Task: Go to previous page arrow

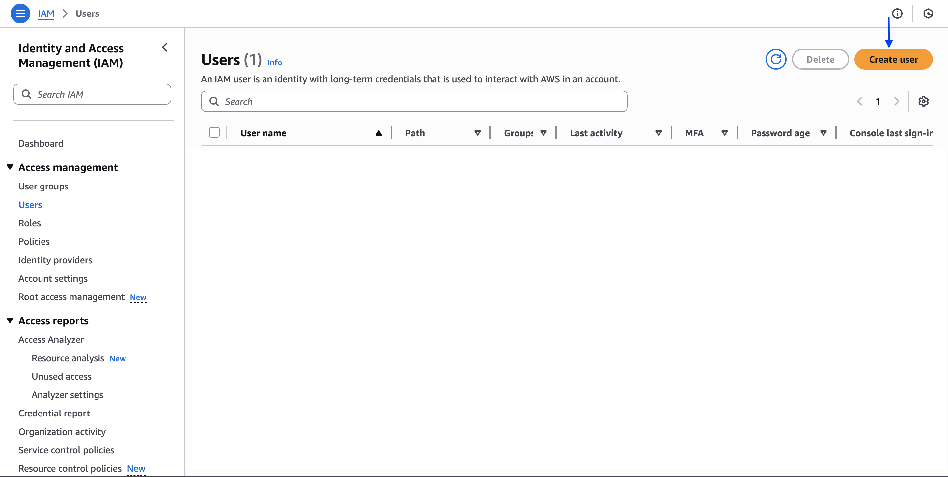Action: [860, 101]
